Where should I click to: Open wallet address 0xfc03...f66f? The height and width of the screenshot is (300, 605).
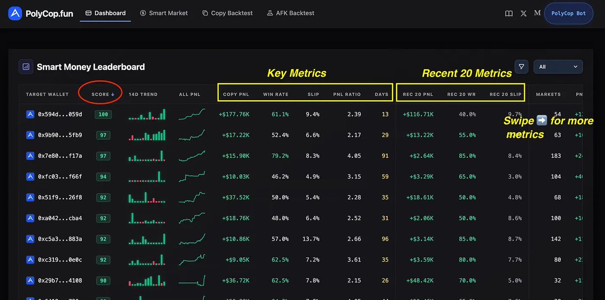point(60,176)
